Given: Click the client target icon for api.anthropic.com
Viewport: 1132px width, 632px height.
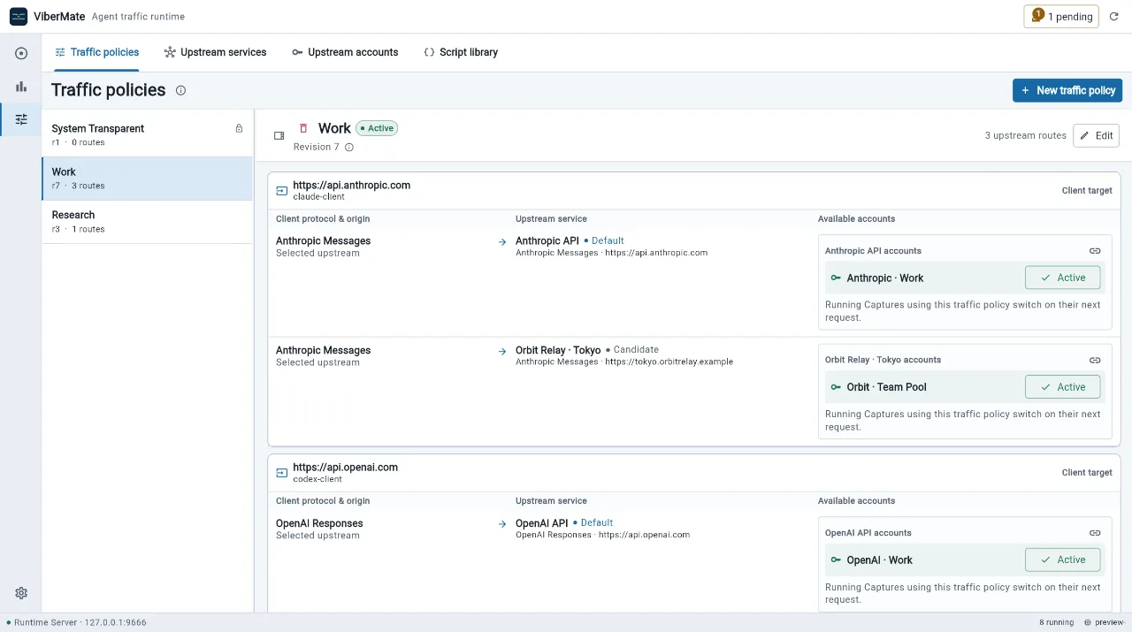Looking at the screenshot, I should (282, 190).
